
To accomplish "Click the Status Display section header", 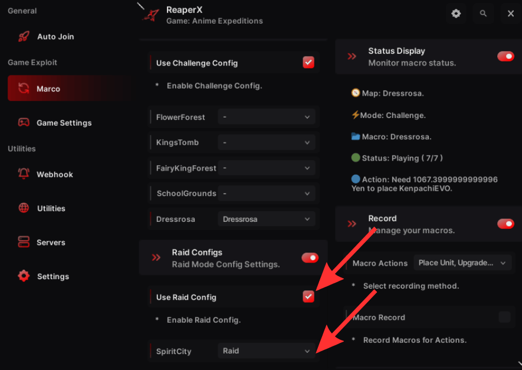I will coord(428,57).
